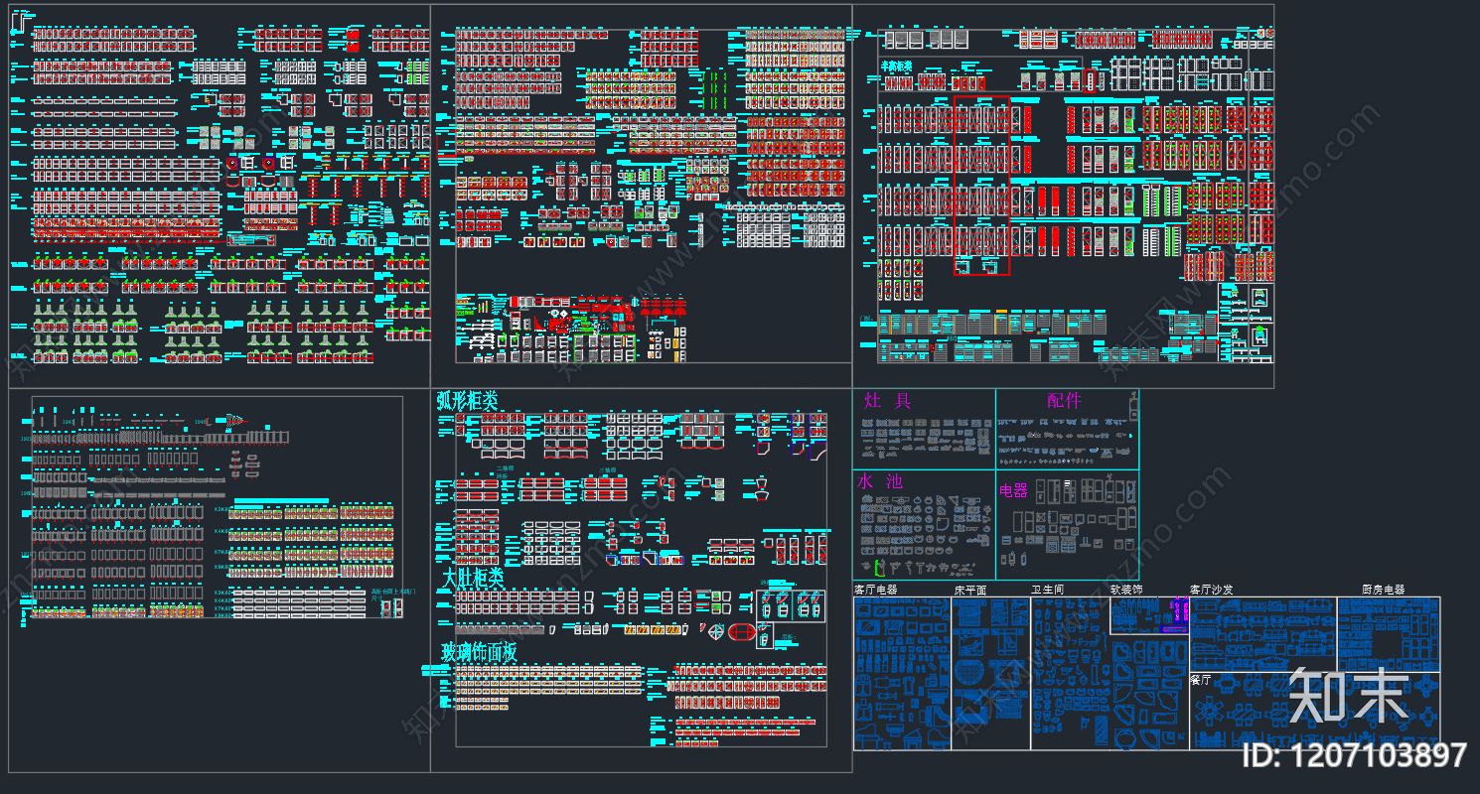Select the 客厅沙发 block label

click(x=1211, y=590)
